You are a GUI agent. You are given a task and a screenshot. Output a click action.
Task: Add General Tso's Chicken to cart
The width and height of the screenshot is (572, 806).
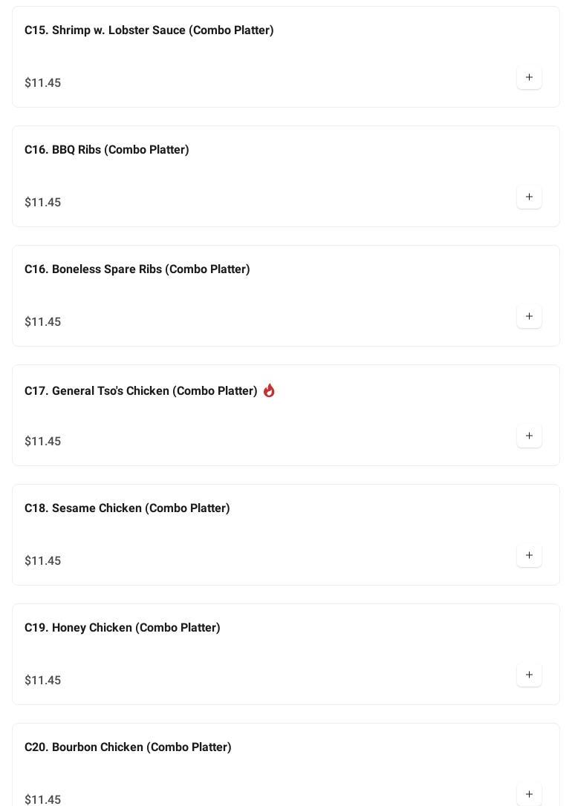tap(529, 436)
